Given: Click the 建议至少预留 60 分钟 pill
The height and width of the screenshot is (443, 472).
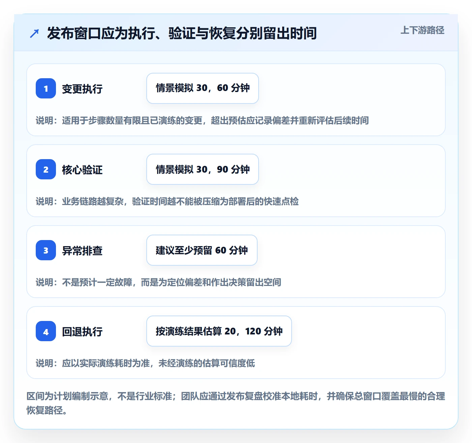Looking at the screenshot, I should click(x=202, y=250).
